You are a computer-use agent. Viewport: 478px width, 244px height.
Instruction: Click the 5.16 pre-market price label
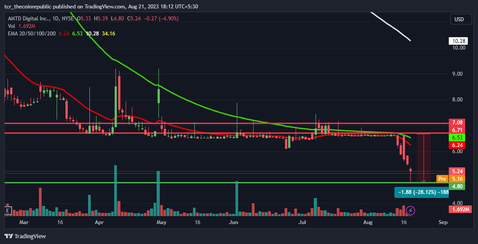click(457, 179)
